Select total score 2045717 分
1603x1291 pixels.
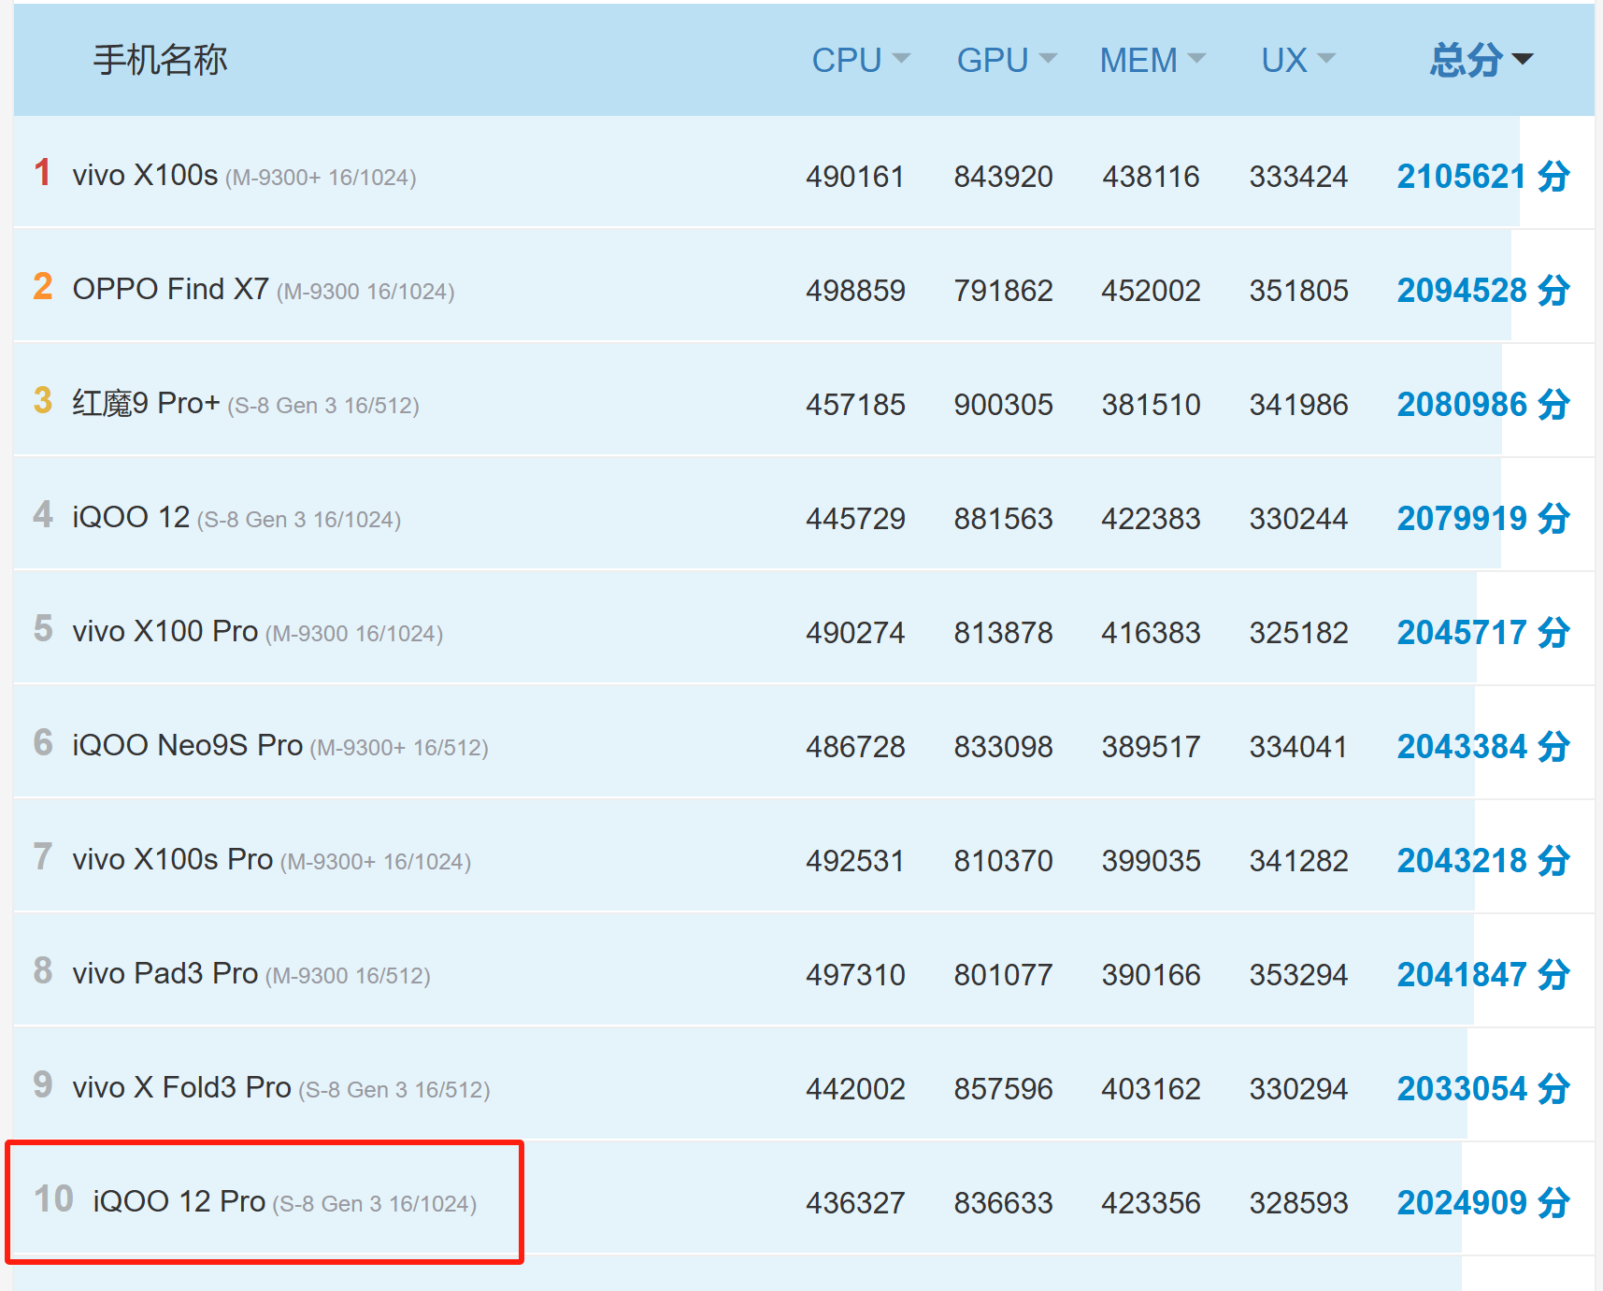tap(1483, 632)
